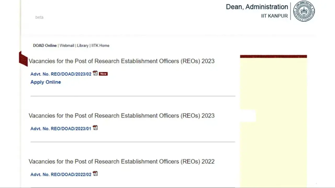Click the pale yellow sidebar panel
The image size is (335, 188).
[x=273, y=146]
